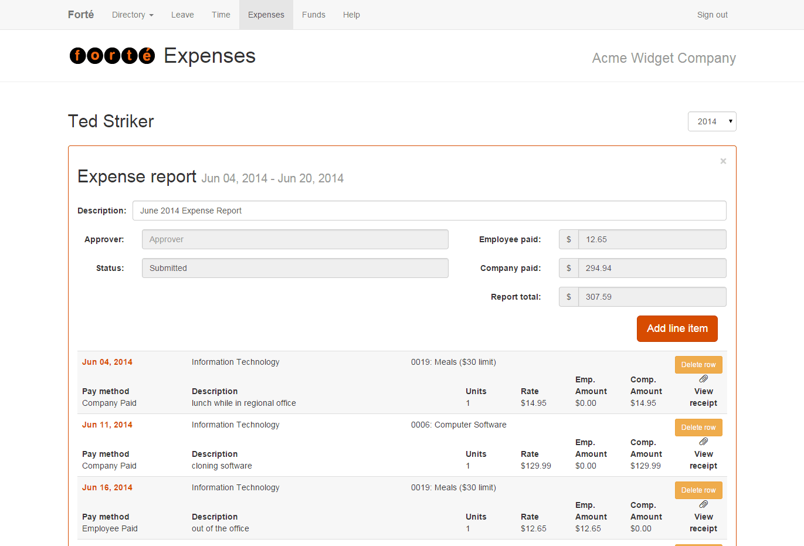Viewport: 804px width, 546px height.
Task: Open the Funds page
Action: coord(314,15)
